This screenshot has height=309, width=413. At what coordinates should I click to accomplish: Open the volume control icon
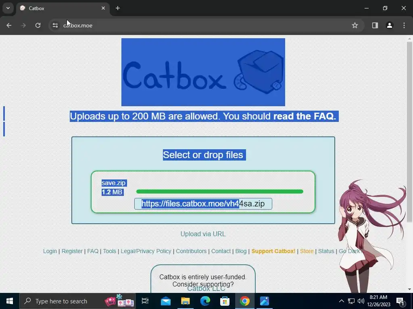[361, 301]
